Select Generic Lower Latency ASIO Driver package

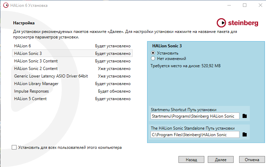coord(51,76)
